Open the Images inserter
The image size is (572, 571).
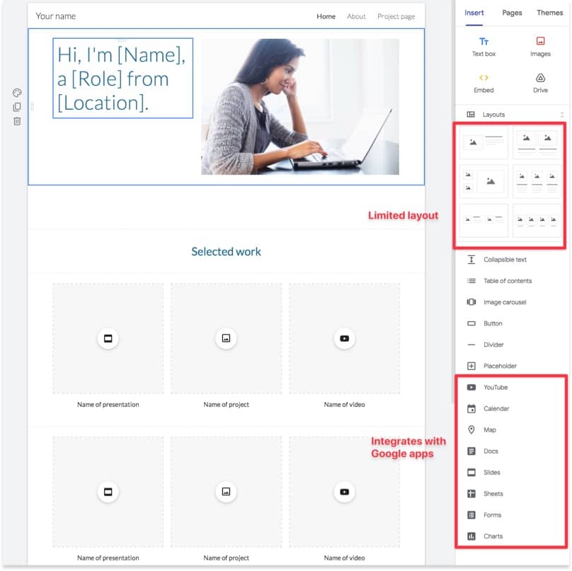click(x=540, y=47)
